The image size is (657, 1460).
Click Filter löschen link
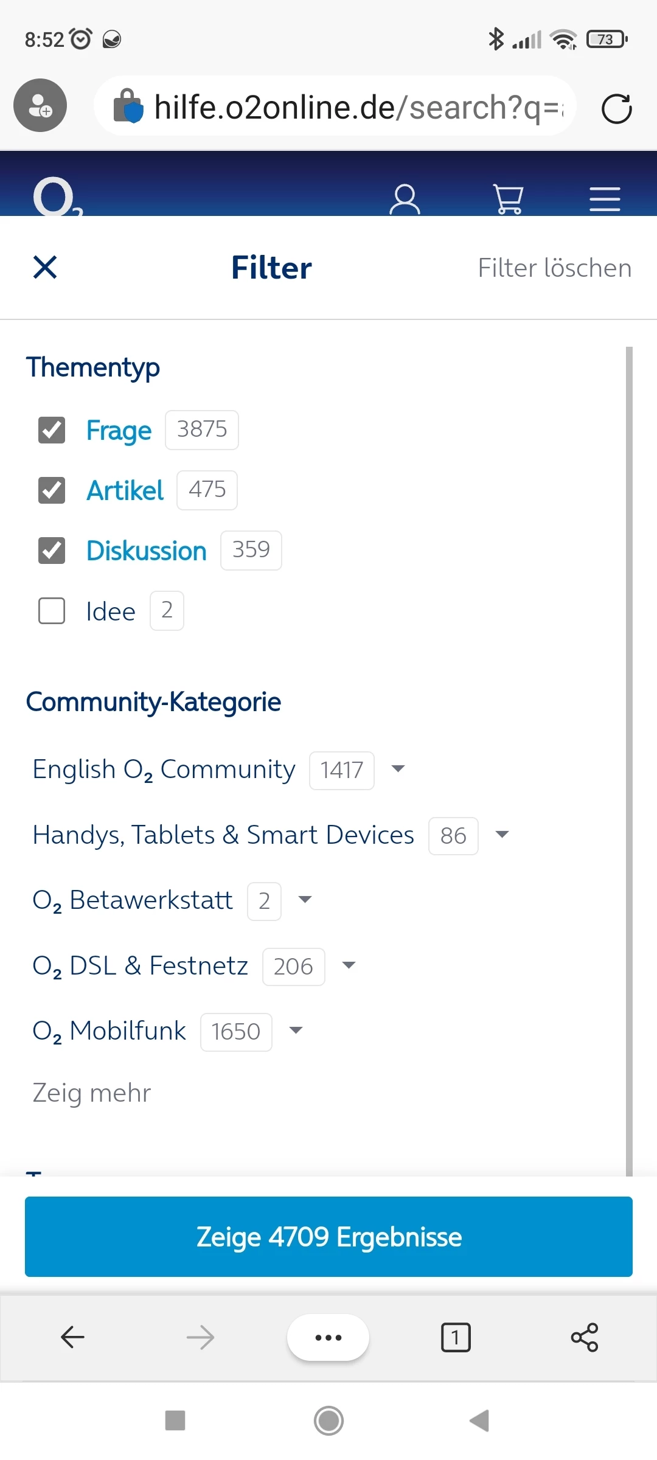554,268
